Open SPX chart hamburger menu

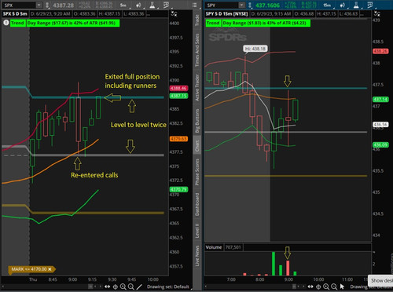pyautogui.click(x=194, y=5)
